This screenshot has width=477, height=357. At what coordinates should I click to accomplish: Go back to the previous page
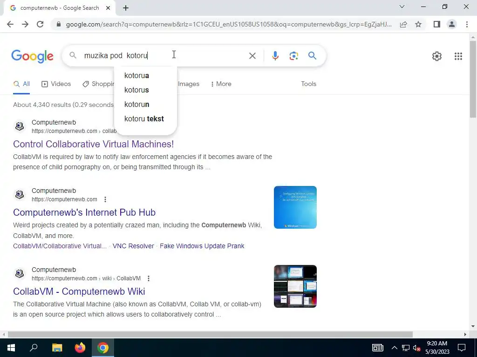[x=10, y=24]
